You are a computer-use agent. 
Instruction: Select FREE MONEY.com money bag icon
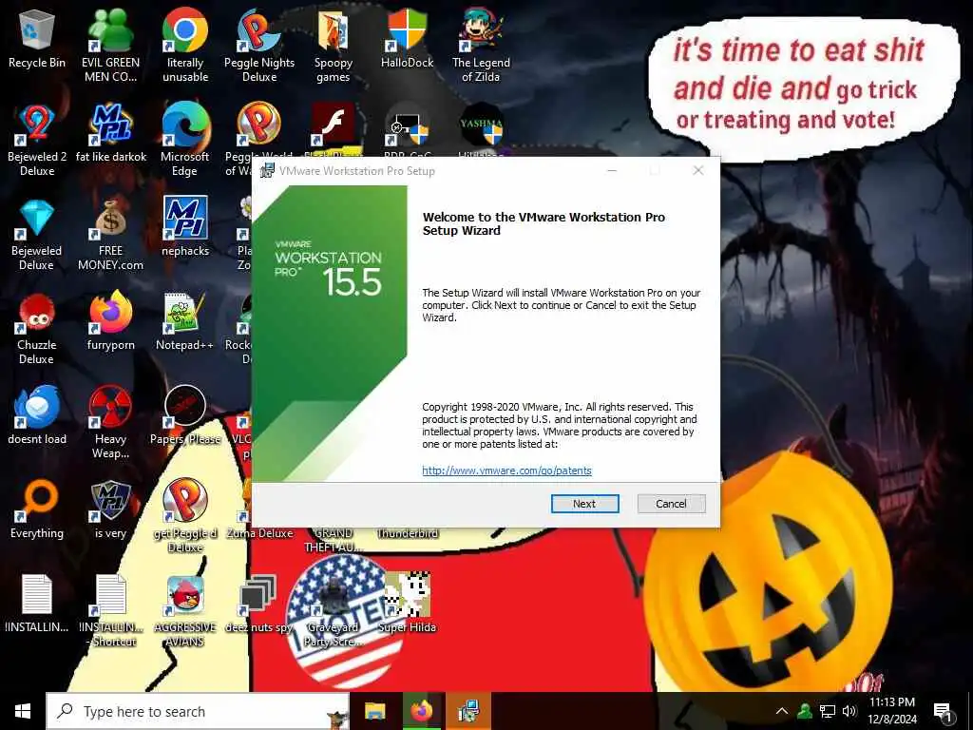(x=110, y=235)
